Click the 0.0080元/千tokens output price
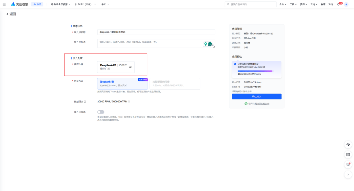Viewport: 354px width, 191px height. [x=252, y=87]
